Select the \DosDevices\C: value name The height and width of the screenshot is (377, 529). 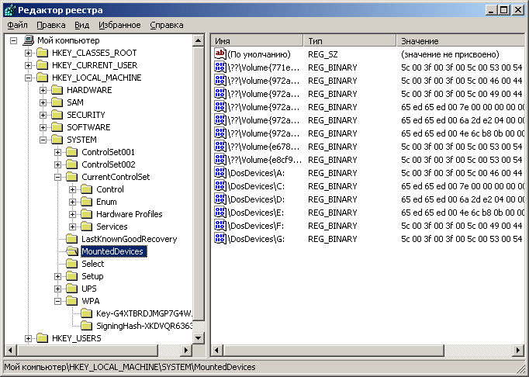click(257, 186)
